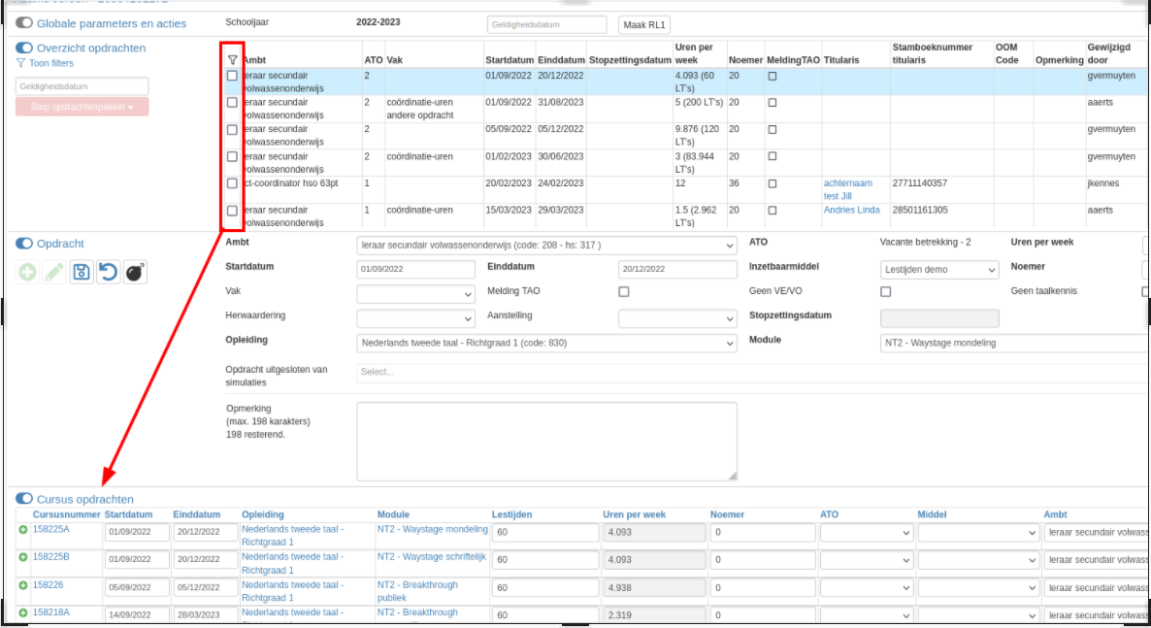Click the Overzicht opdrachten section title

(x=91, y=48)
